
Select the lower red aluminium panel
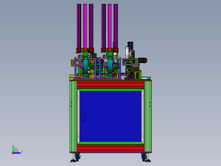(110, 148)
